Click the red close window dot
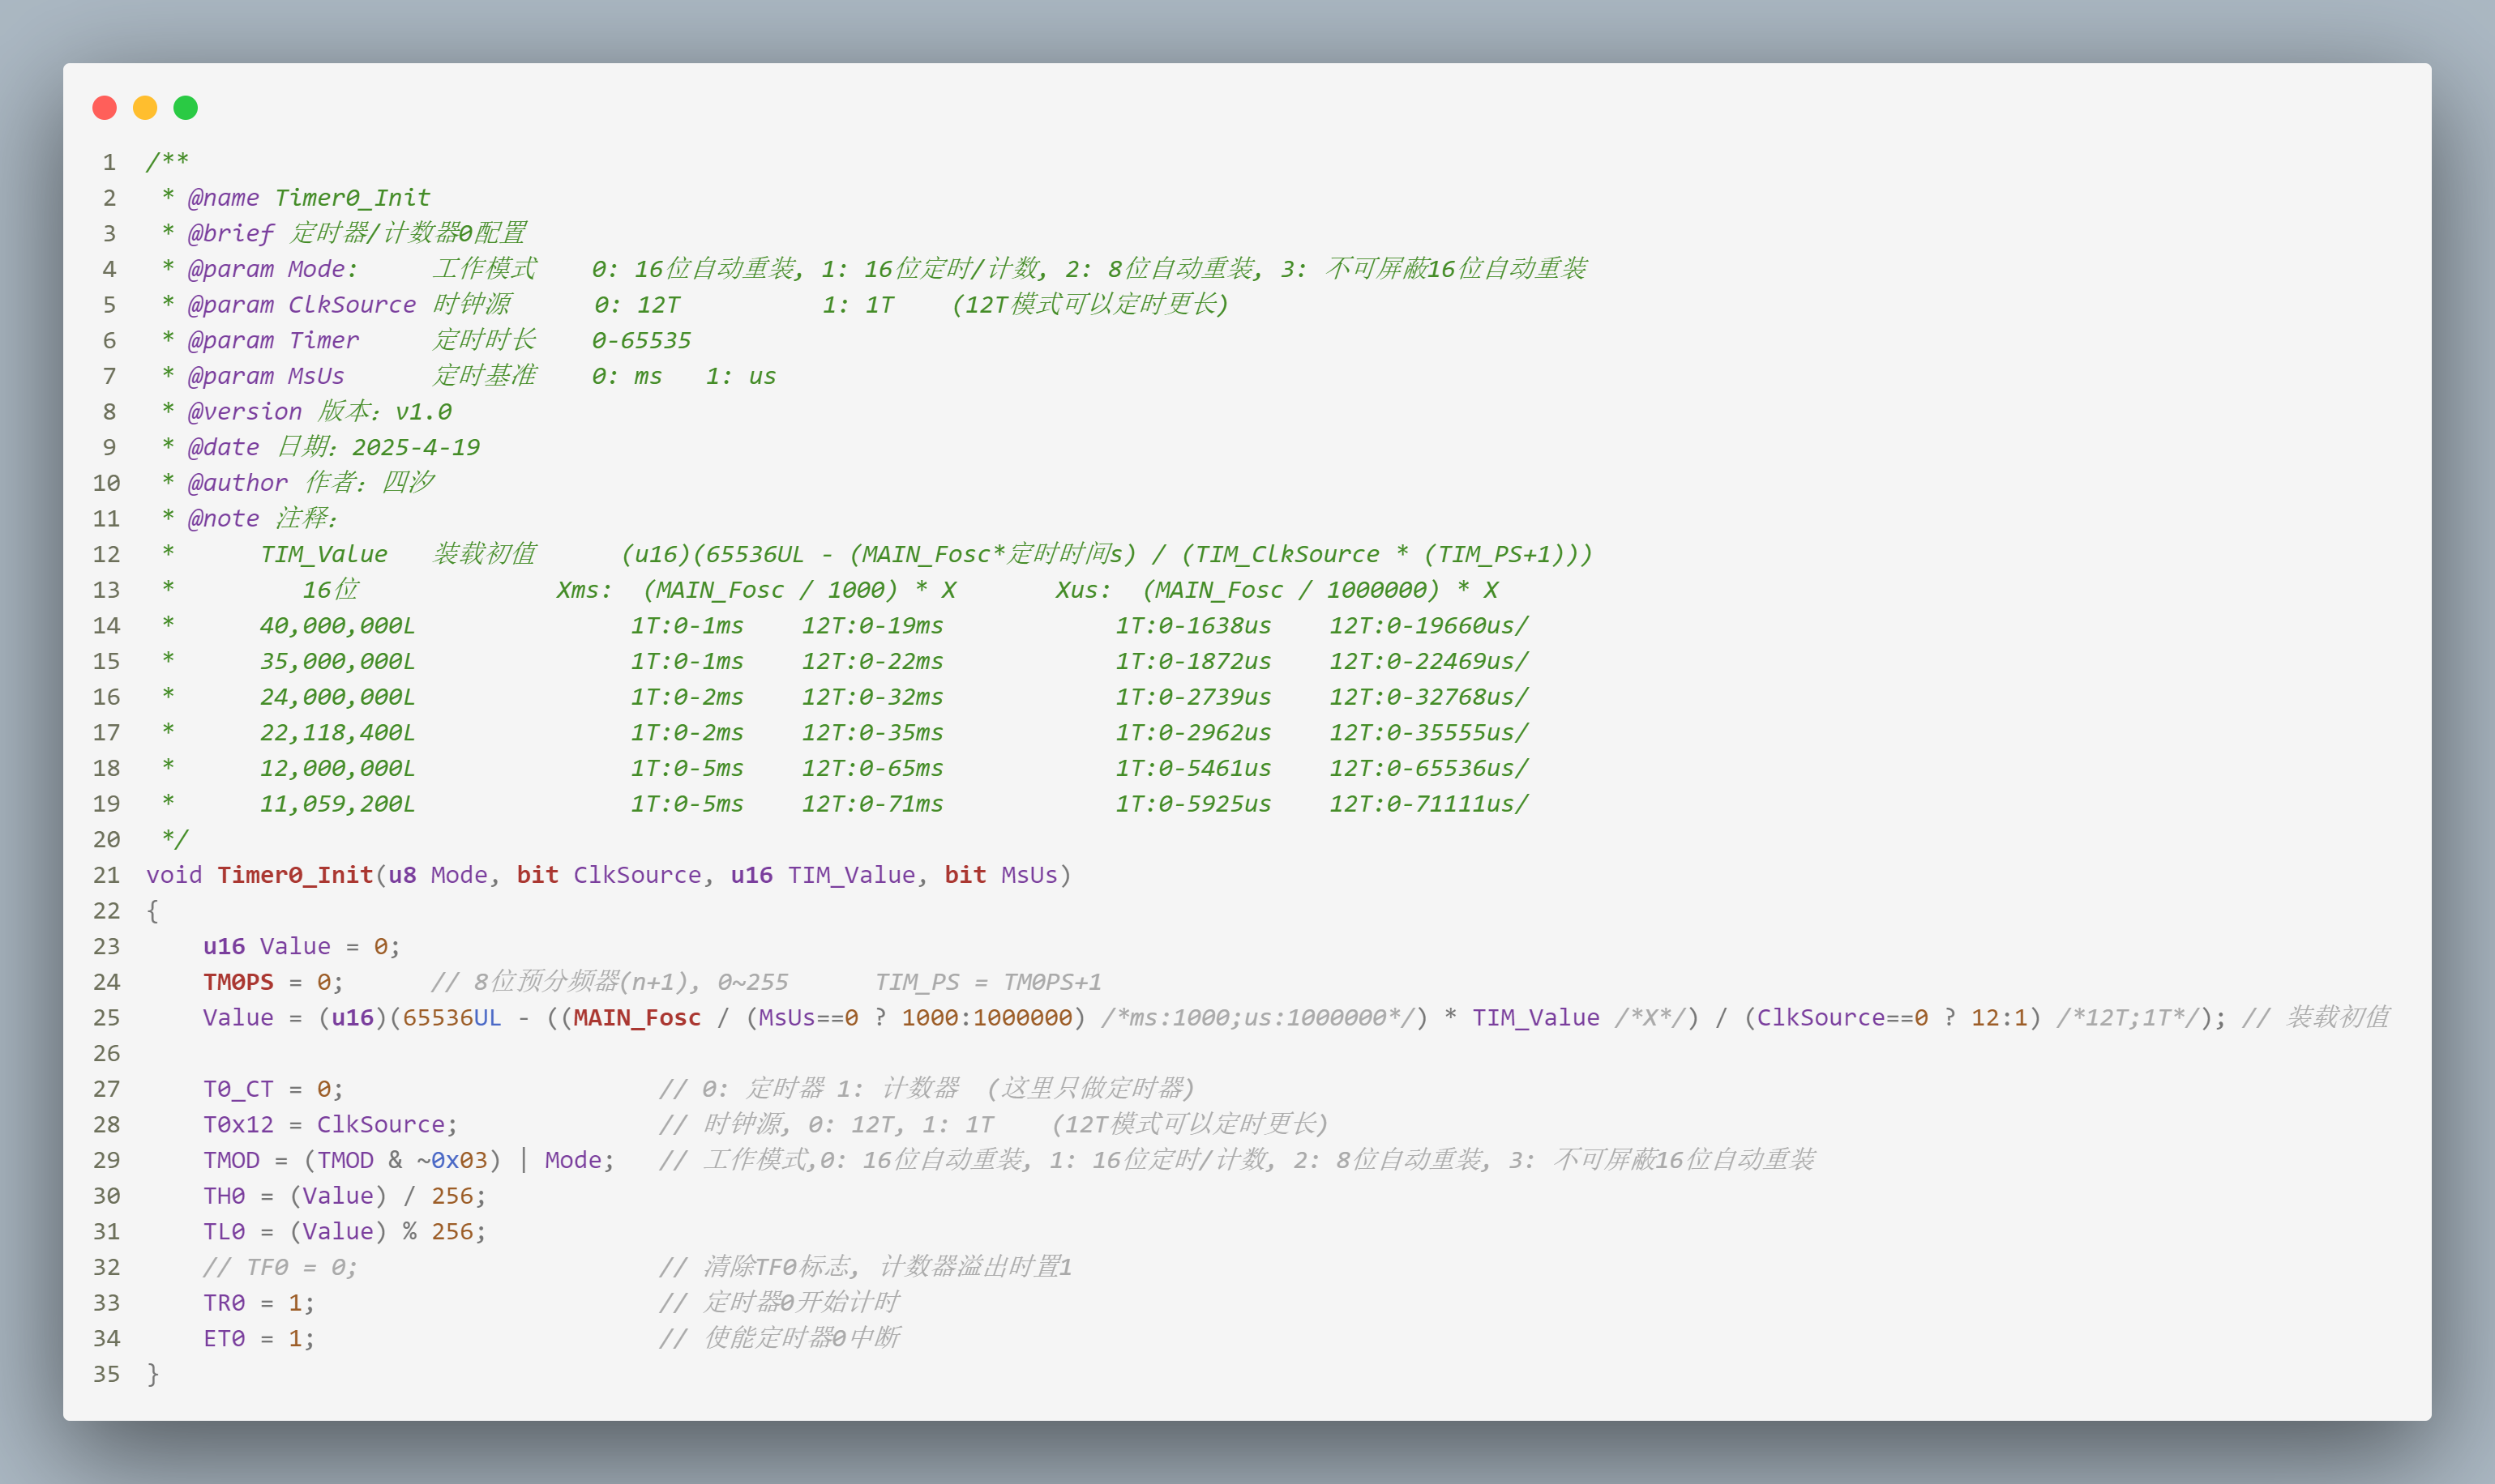Image resolution: width=2495 pixels, height=1484 pixels. tap(105, 107)
